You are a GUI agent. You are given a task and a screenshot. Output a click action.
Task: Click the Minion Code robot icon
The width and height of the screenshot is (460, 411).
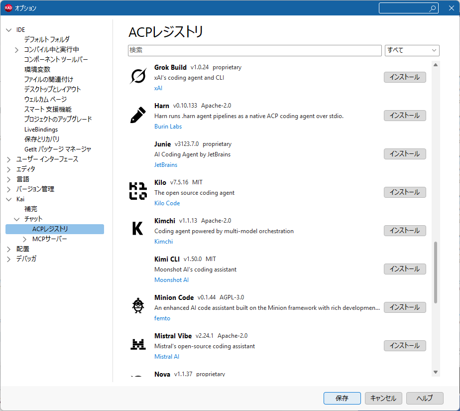[138, 305]
